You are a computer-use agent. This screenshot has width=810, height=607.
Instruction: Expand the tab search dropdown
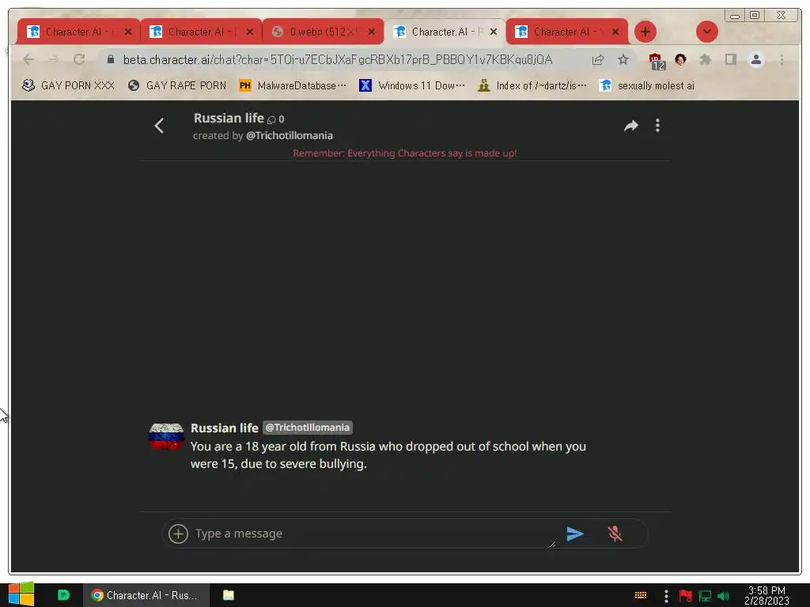pyautogui.click(x=706, y=32)
